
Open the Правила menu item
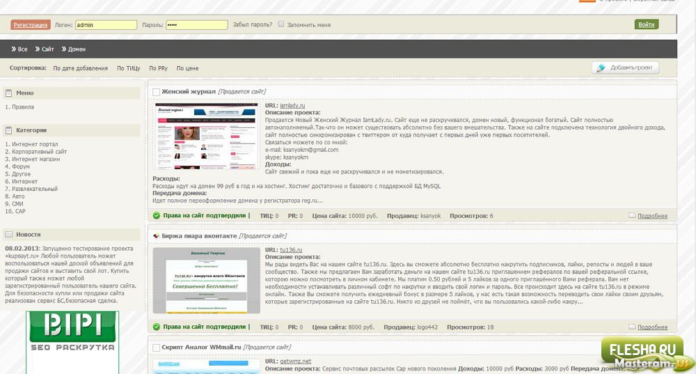click(x=23, y=107)
